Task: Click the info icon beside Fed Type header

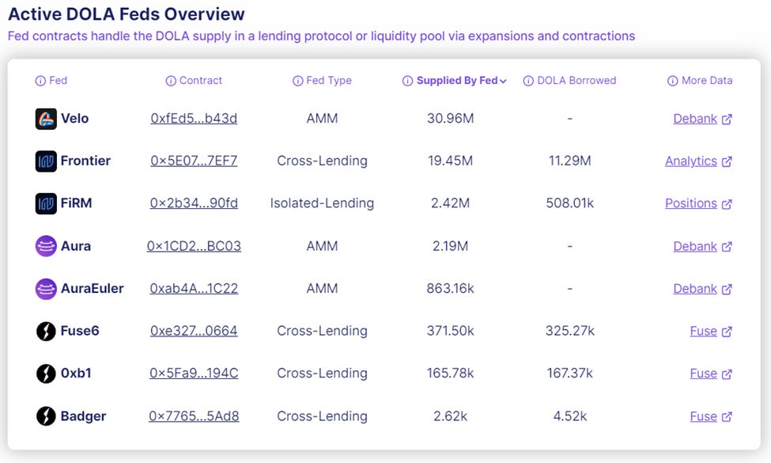Action: click(298, 81)
